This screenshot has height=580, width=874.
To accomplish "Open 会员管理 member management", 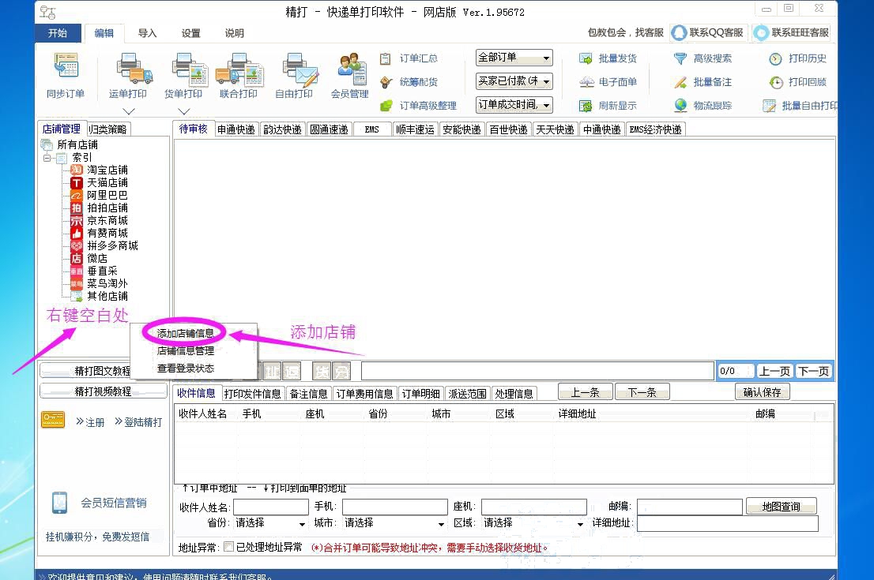I will (349, 68).
